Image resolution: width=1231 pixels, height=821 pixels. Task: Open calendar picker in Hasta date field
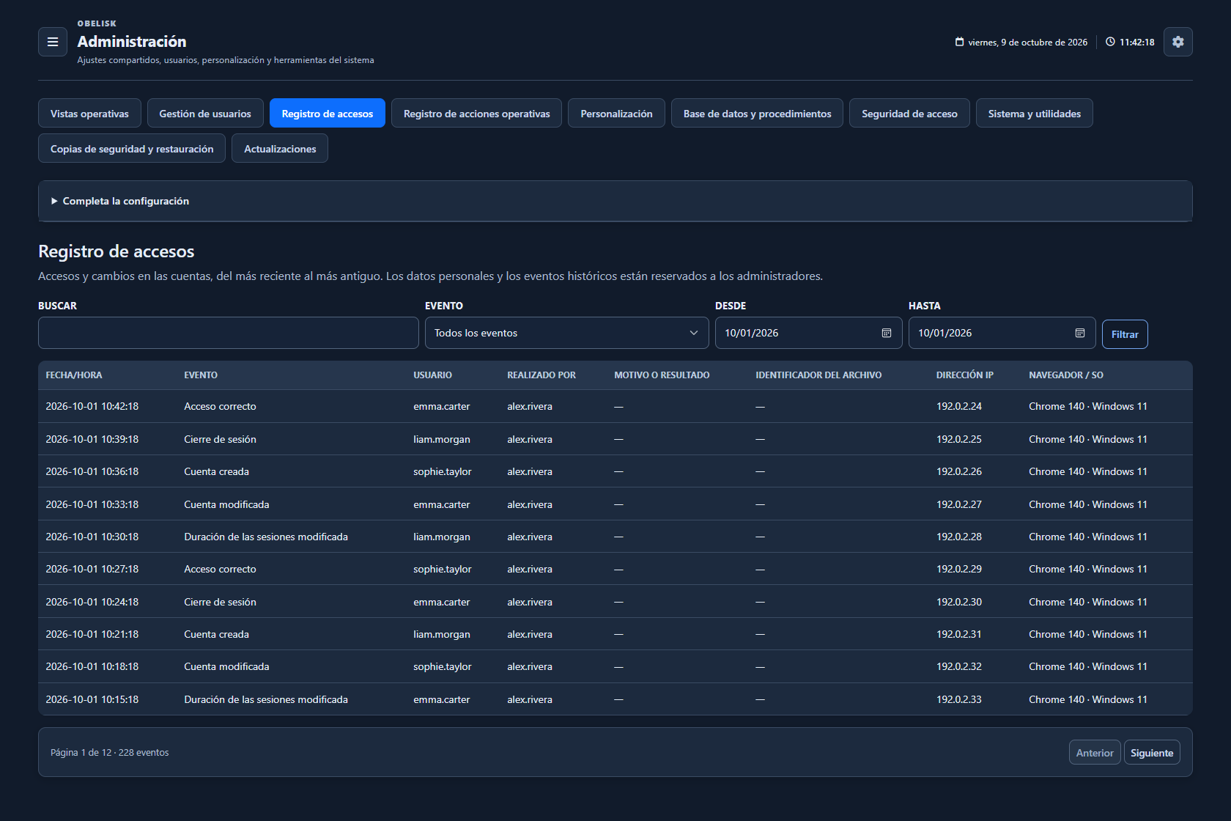click(x=1079, y=333)
